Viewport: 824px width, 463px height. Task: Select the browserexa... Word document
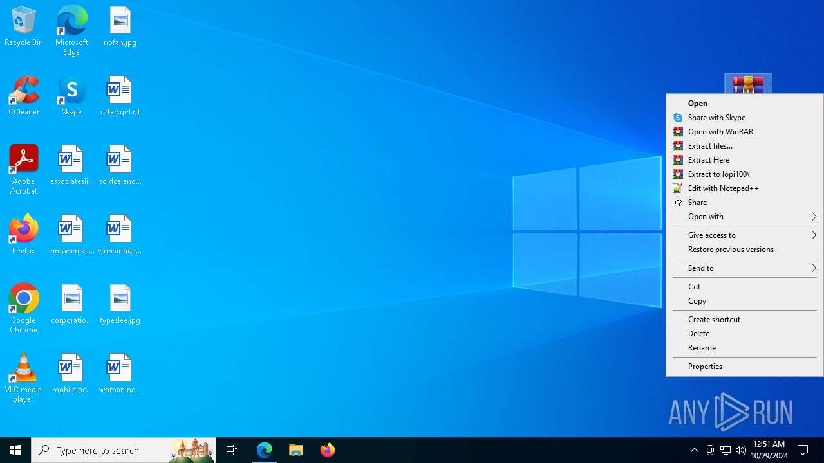click(71, 235)
